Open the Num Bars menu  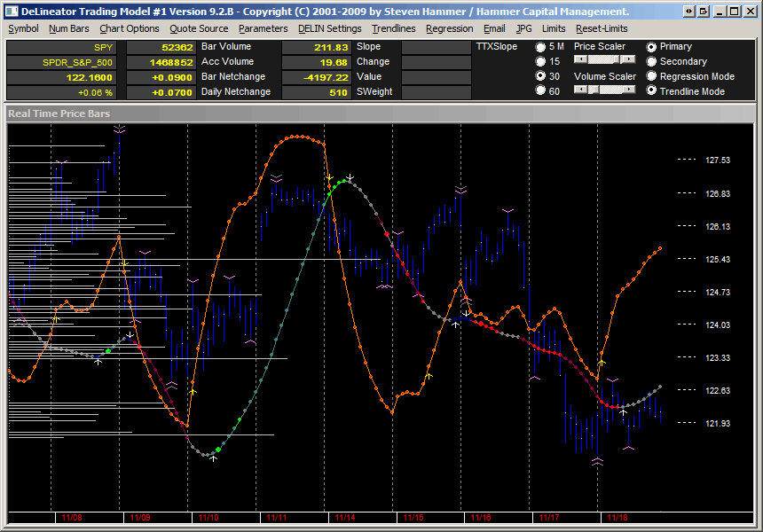(69, 28)
